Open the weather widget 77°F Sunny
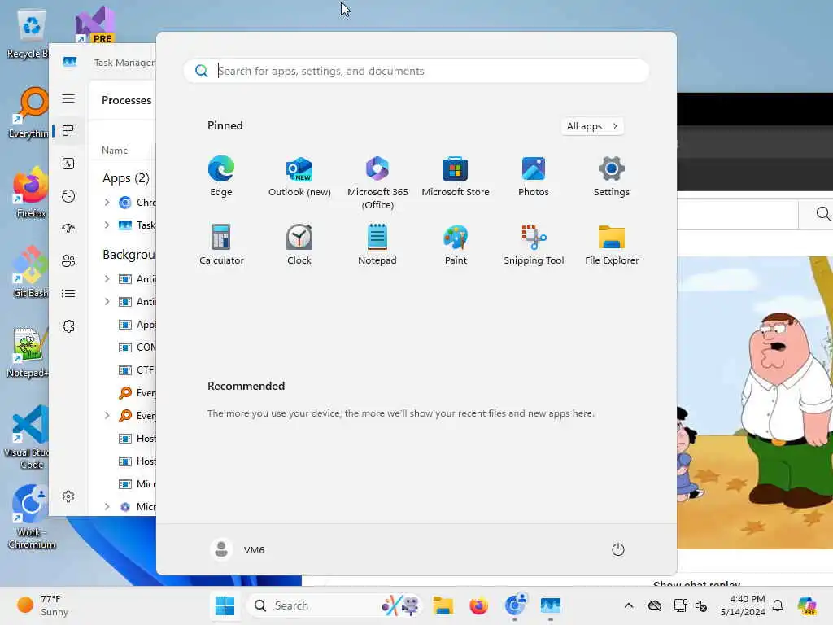The image size is (833, 625). pyautogui.click(x=44, y=605)
